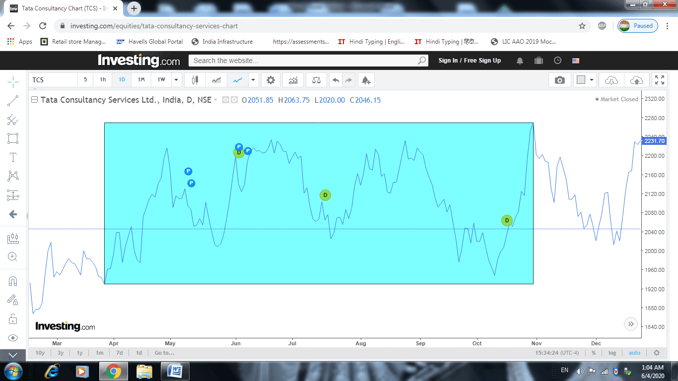Select the long position prediction tool
The image size is (678, 381).
(13, 195)
